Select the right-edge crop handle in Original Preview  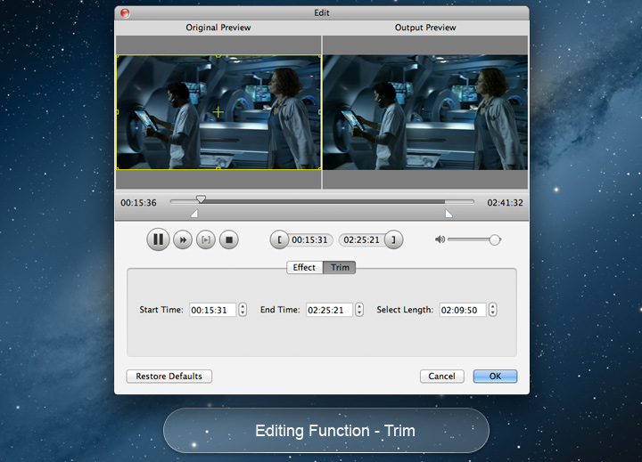(x=320, y=112)
